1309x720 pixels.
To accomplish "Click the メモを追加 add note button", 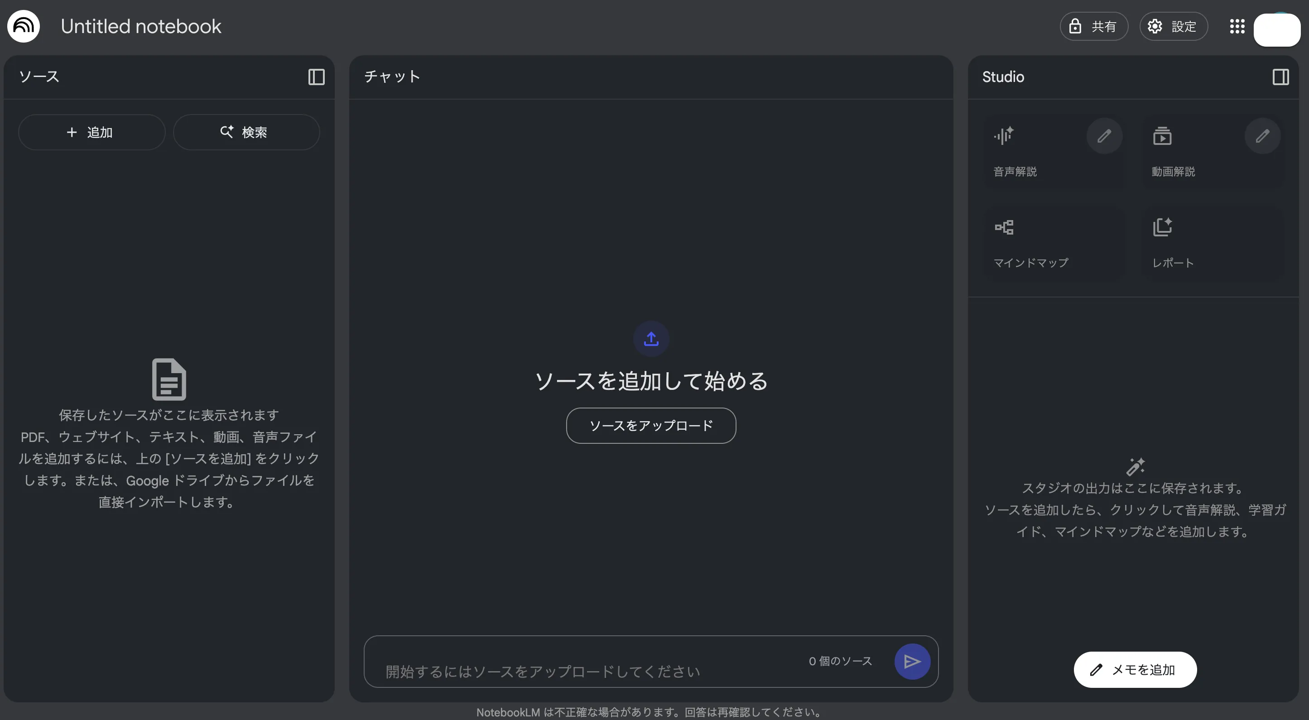I will (x=1135, y=669).
